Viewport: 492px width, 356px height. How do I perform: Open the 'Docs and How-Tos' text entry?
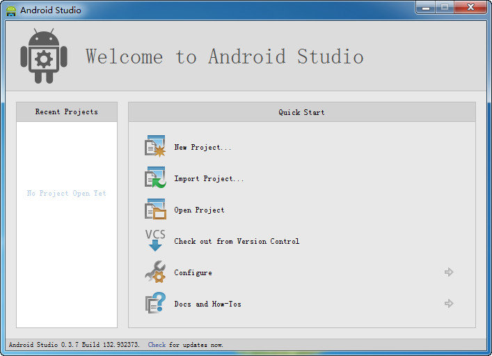point(207,304)
